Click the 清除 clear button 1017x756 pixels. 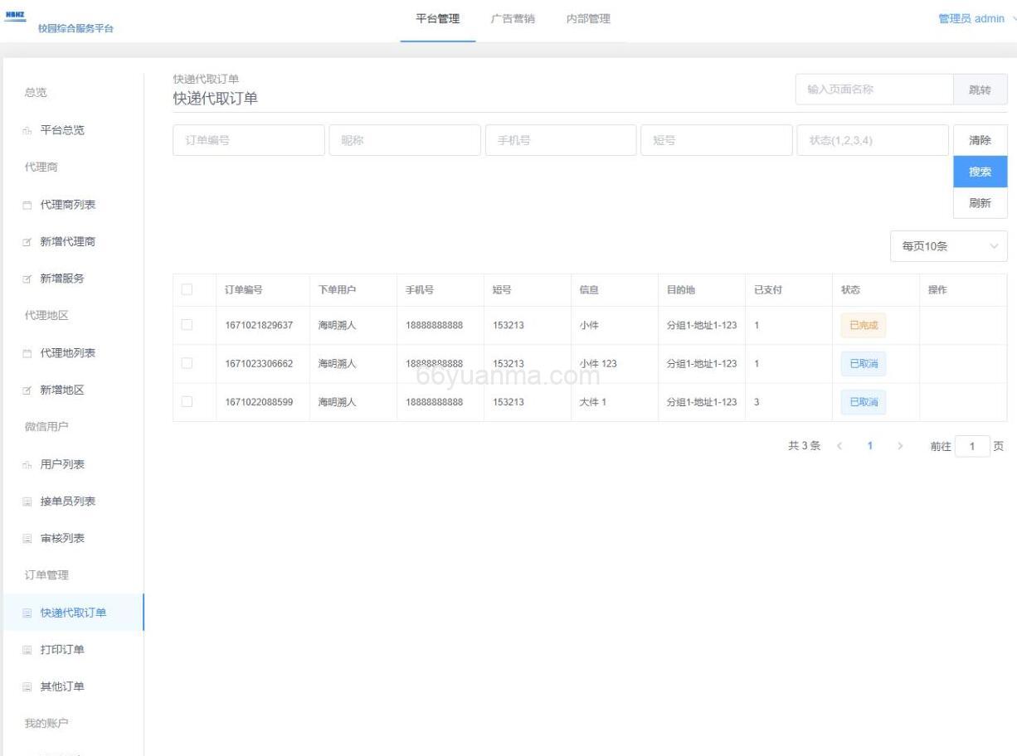(980, 139)
